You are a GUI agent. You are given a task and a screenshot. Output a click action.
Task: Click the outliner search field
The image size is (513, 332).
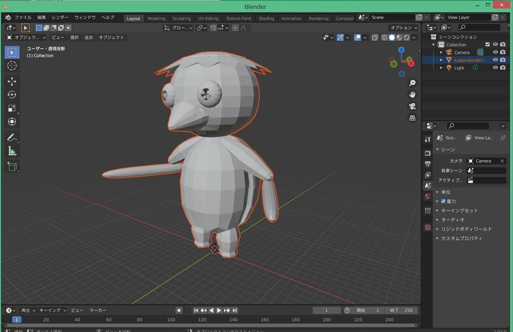coord(479,27)
